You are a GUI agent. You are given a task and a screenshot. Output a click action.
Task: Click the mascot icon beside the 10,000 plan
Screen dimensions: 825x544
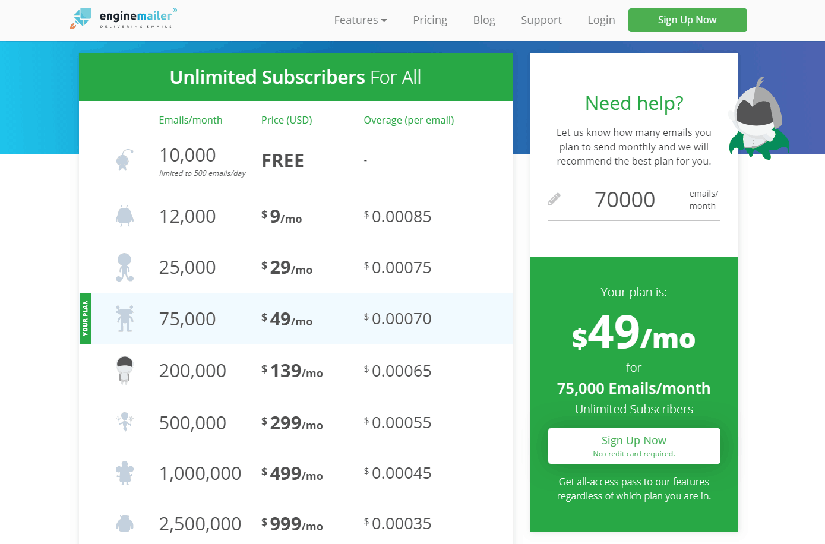pyautogui.click(x=124, y=160)
